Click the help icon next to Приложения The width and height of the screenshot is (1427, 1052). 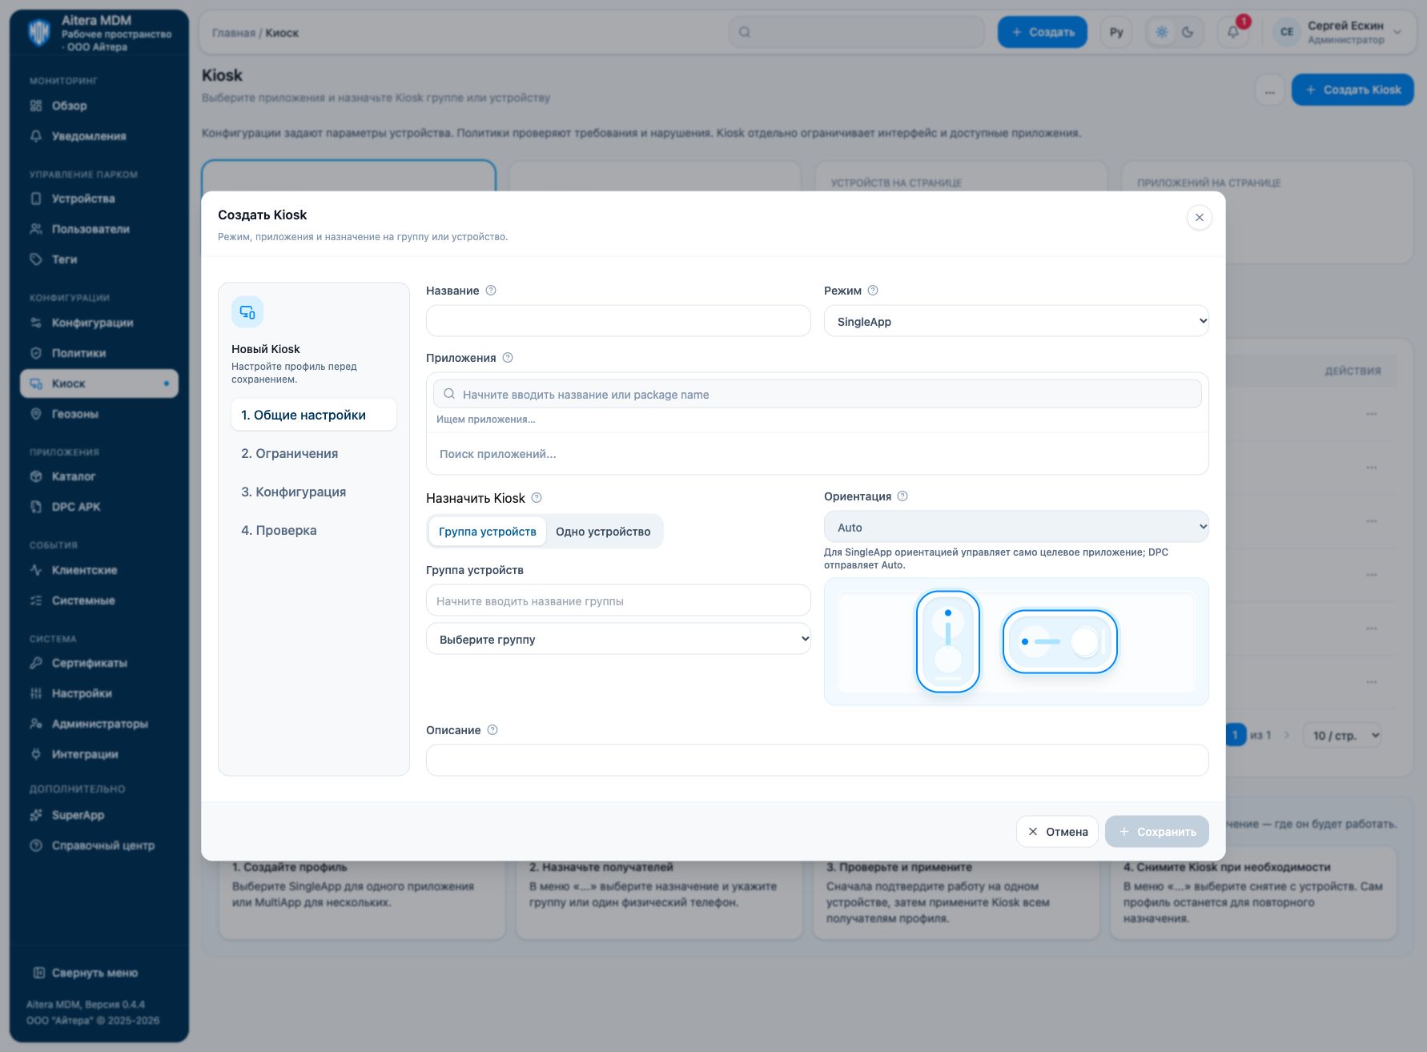[x=508, y=358]
